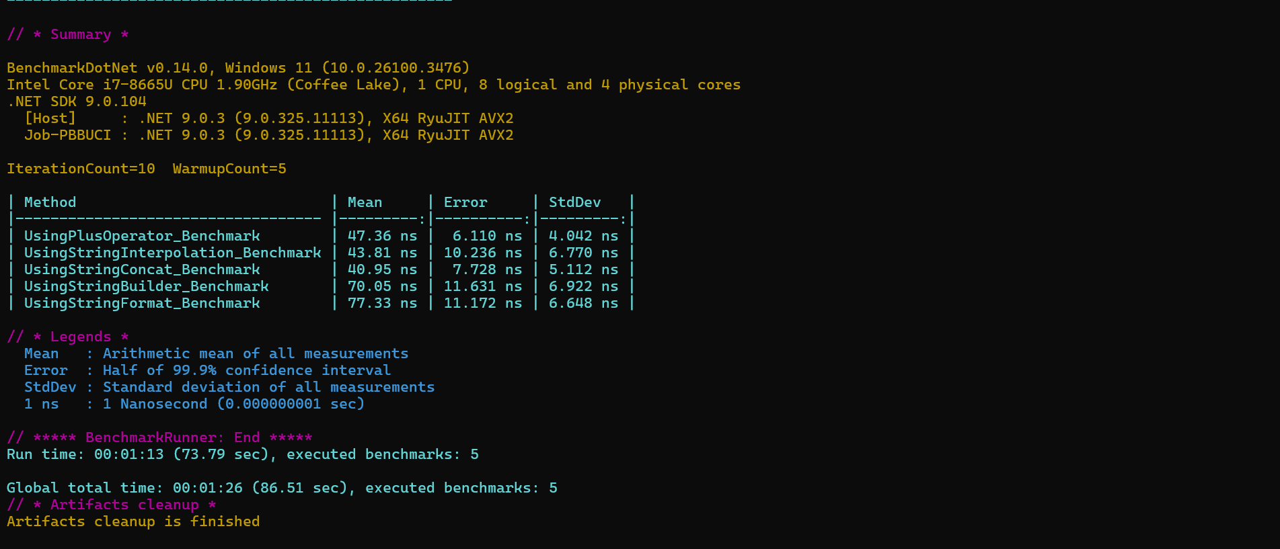Click the 'Intel Core i7-8665U CPU 1.90GHz' line
The width and height of the screenshot is (1280, 549).
tap(373, 85)
